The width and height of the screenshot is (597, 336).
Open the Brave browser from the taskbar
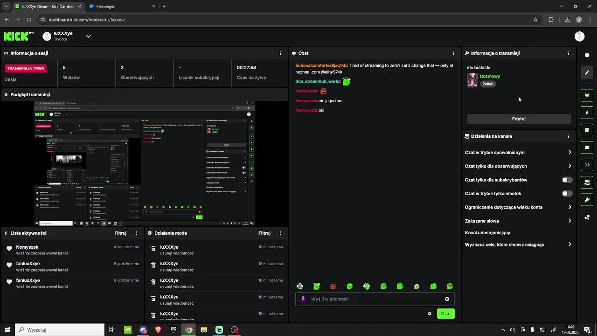pos(158,330)
